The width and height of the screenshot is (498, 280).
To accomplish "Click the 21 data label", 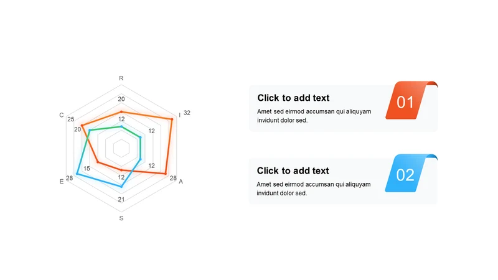I will [121, 199].
